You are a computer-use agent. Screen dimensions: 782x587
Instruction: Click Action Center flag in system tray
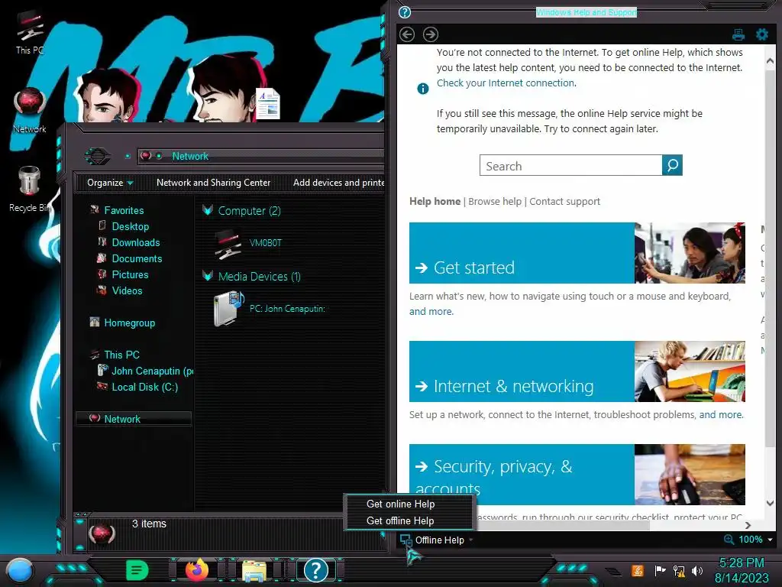click(x=660, y=570)
